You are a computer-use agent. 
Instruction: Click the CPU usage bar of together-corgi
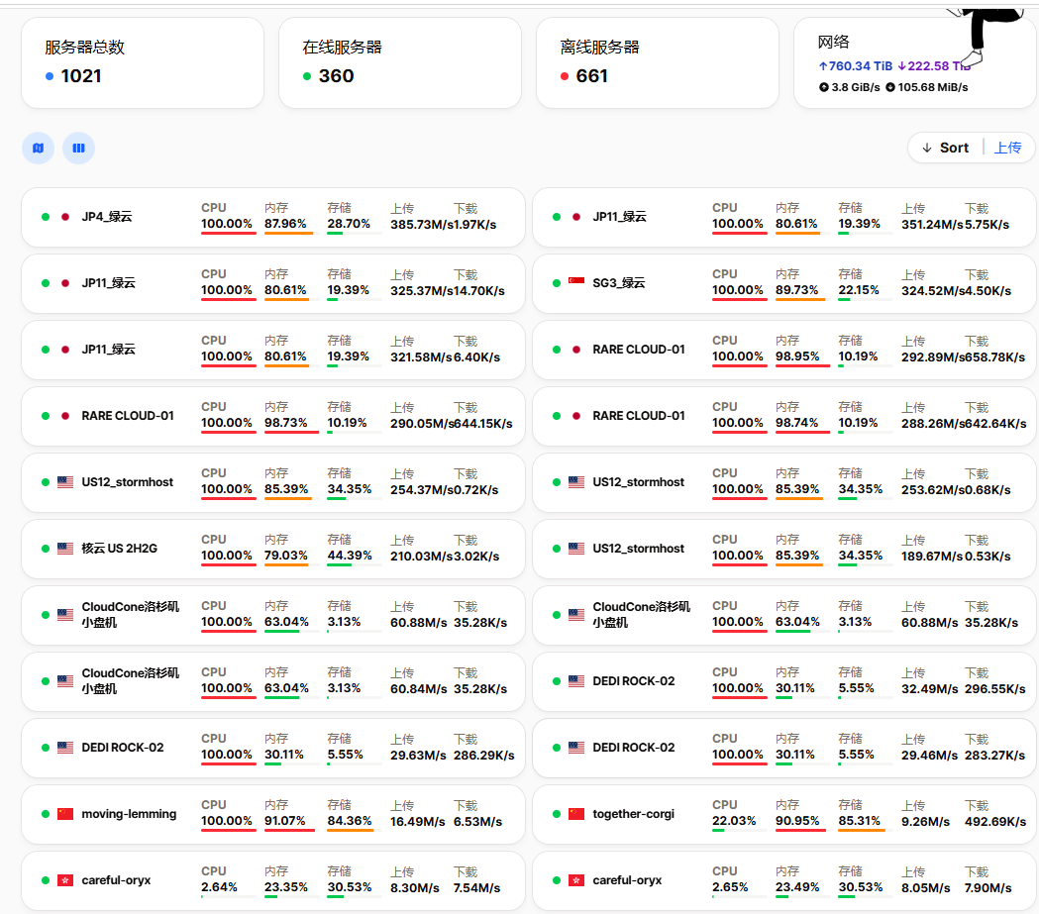[x=740, y=831]
